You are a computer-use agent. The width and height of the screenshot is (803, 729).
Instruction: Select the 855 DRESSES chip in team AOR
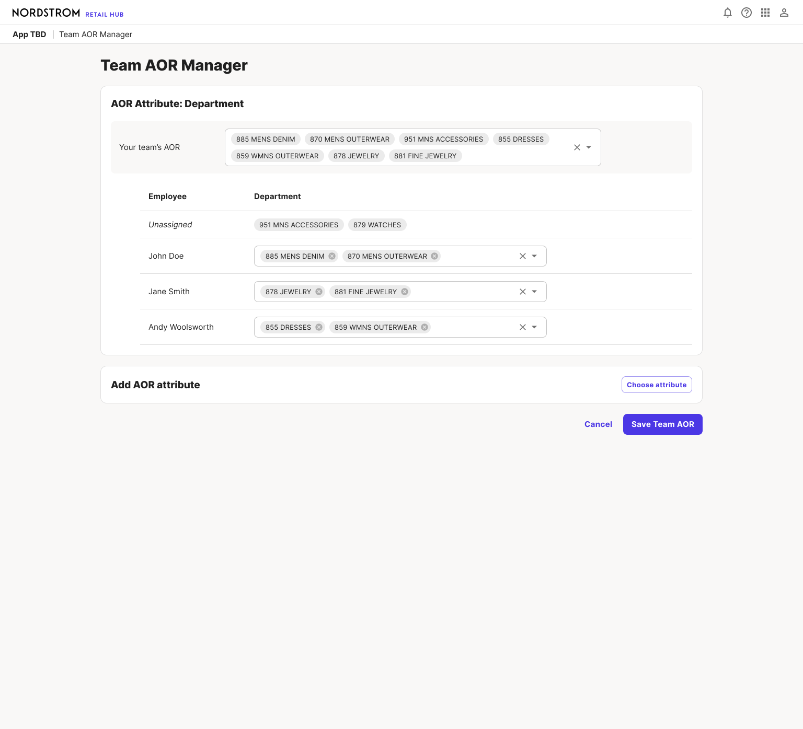521,139
